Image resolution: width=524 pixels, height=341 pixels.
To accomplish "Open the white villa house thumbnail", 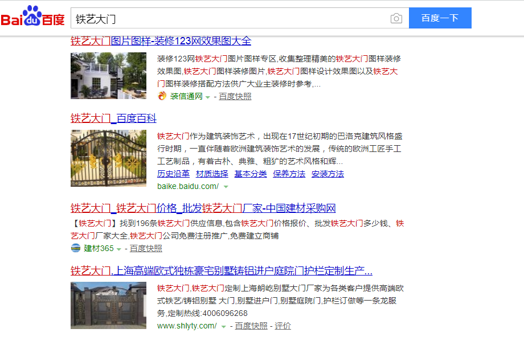I will click(108, 76).
